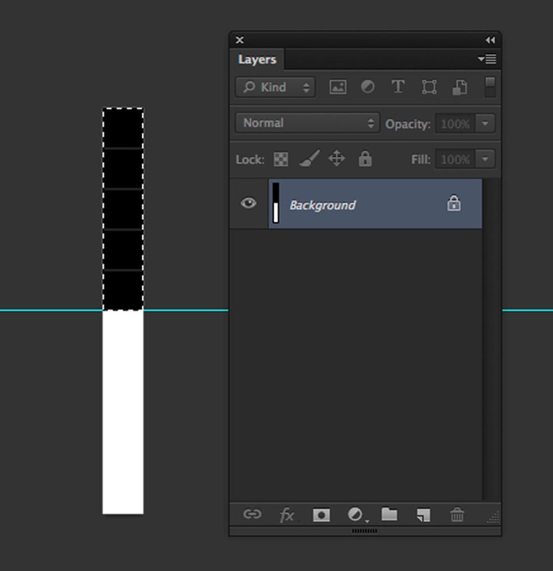The image size is (553, 571).
Task: Lock image pixels with brush icon
Action: click(310, 158)
